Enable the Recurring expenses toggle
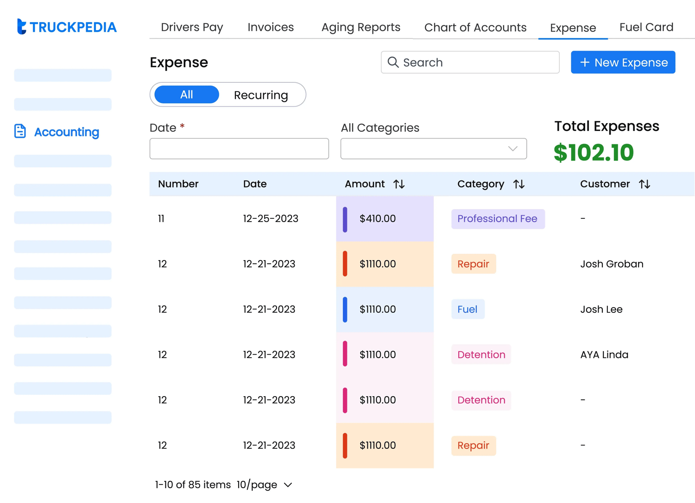 pos(261,95)
